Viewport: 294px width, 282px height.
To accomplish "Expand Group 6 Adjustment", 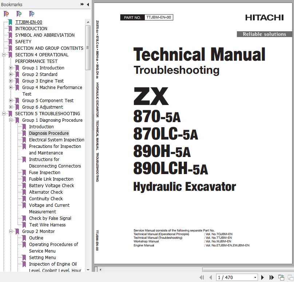I will coord(11,107).
